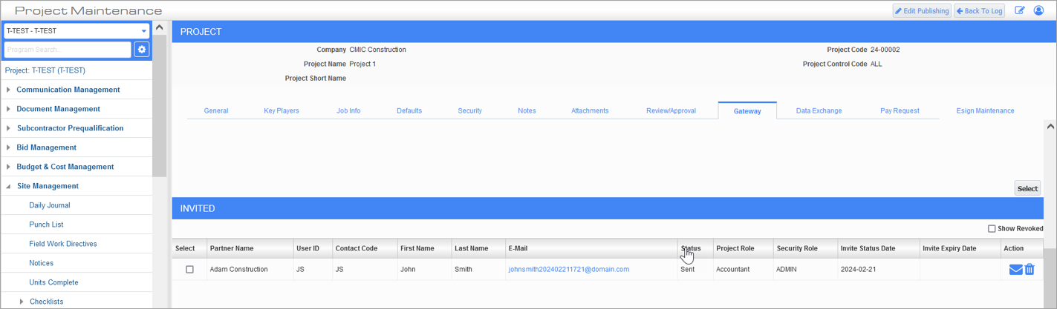Open the Attachments tab
The width and height of the screenshot is (1057, 309).
(x=590, y=110)
